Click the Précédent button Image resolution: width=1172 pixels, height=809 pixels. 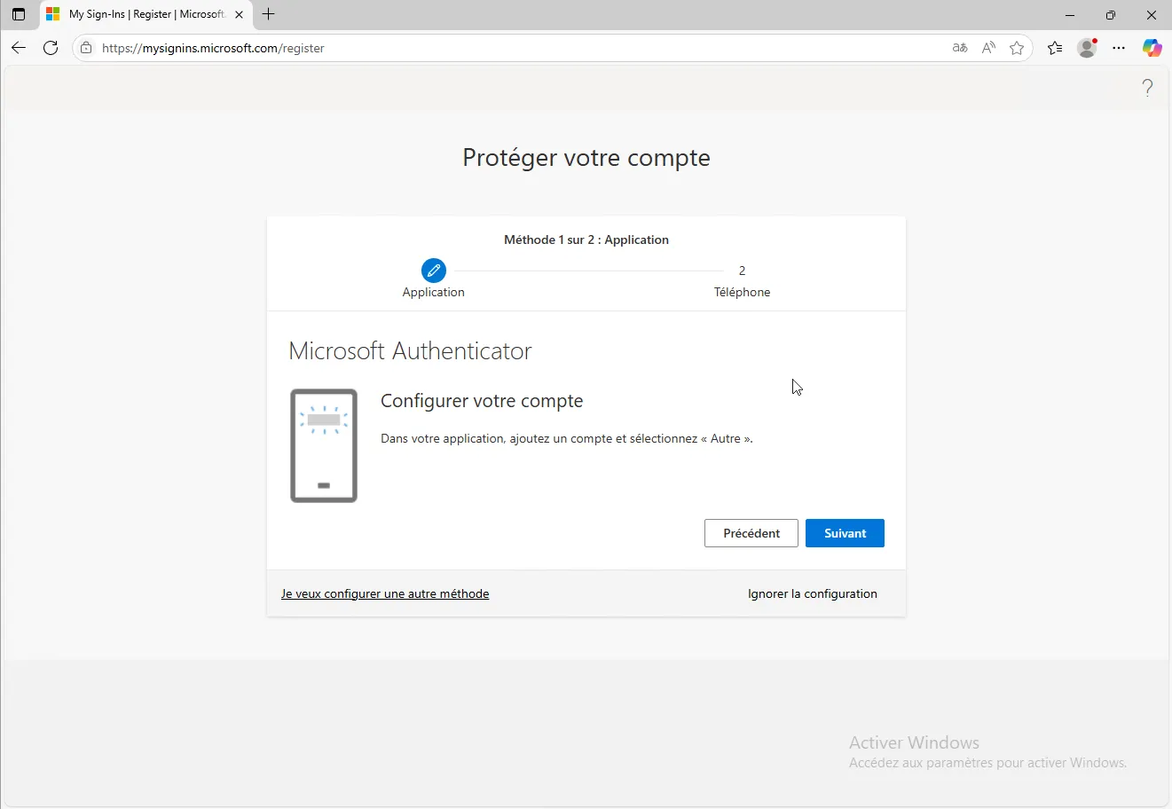pyautogui.click(x=751, y=533)
